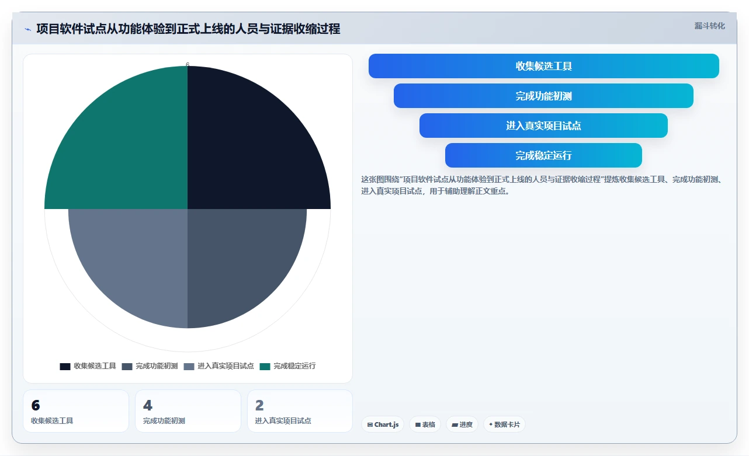The height and width of the screenshot is (456, 749).
Task: Click the teal 完成稳定运行 legend swatch
Action: (265, 367)
